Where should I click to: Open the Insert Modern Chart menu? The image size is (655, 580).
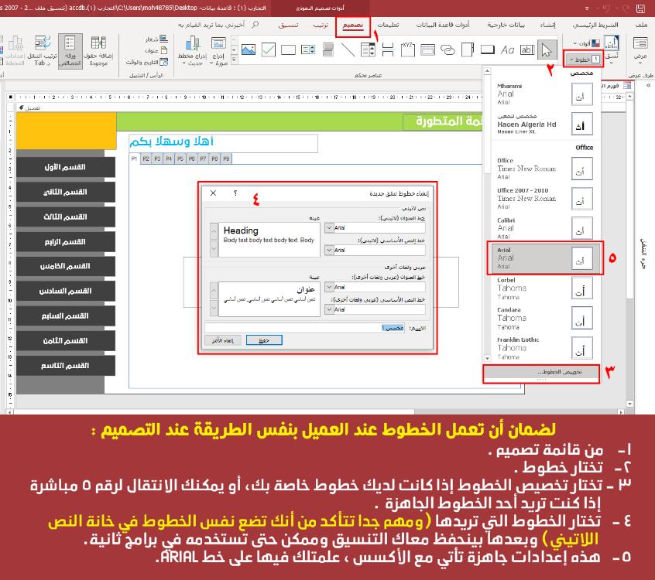click(x=192, y=51)
